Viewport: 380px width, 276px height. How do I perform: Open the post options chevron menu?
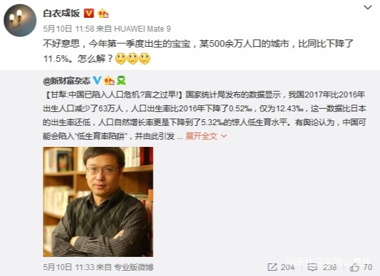coord(367,7)
